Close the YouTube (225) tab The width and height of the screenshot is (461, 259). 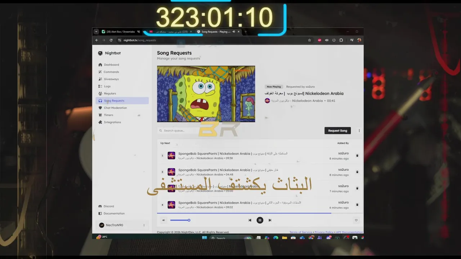(191, 32)
